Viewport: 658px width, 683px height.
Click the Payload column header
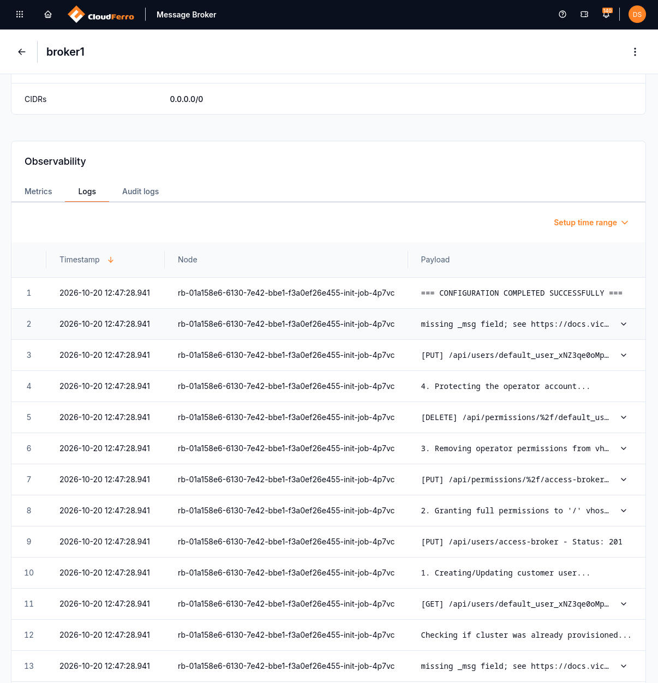click(x=435, y=260)
